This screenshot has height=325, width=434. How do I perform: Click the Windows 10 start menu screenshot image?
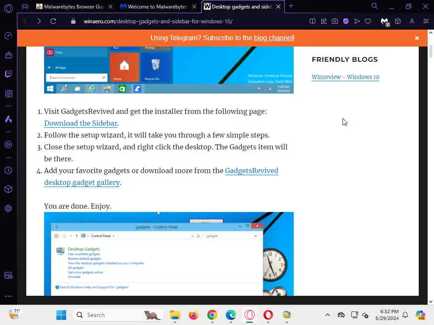click(169, 70)
